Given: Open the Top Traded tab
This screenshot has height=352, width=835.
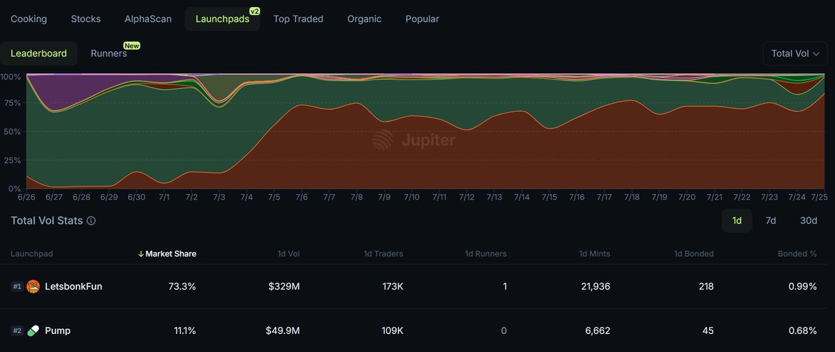Looking at the screenshot, I should pyautogui.click(x=299, y=19).
